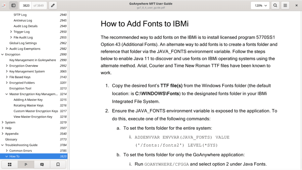Switch sidebar to thumbnails grid view

pos(10,164)
